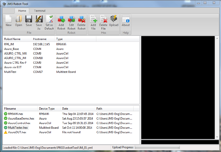Click the loaded file status bar message
The image size is (221, 152).
(x=48, y=148)
